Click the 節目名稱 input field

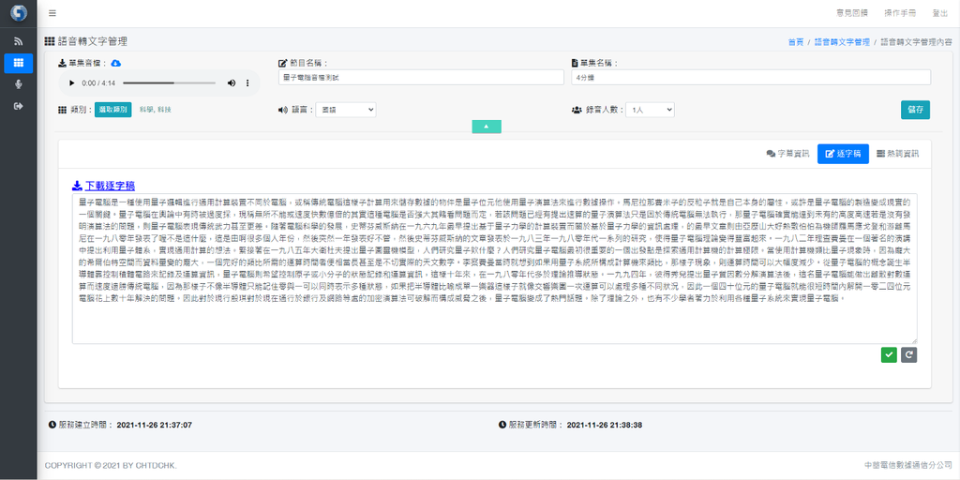point(421,77)
